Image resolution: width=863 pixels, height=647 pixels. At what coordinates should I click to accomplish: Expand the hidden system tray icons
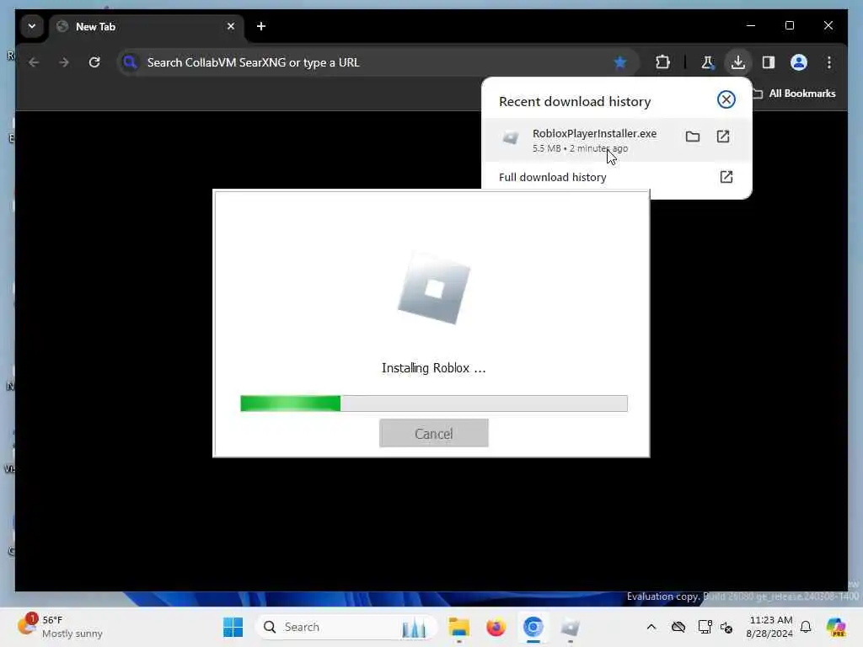651,627
